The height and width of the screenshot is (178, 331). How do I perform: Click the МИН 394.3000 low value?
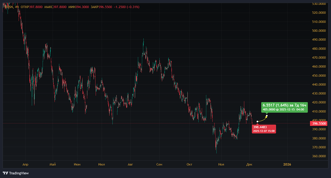click(x=78, y=7)
